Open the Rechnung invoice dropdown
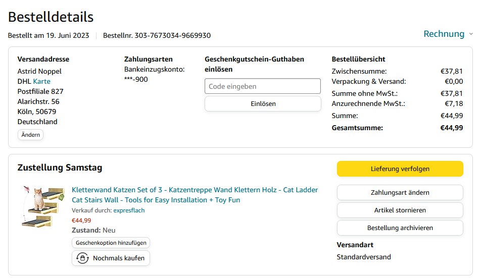This screenshot has height=278, width=483. click(x=444, y=34)
